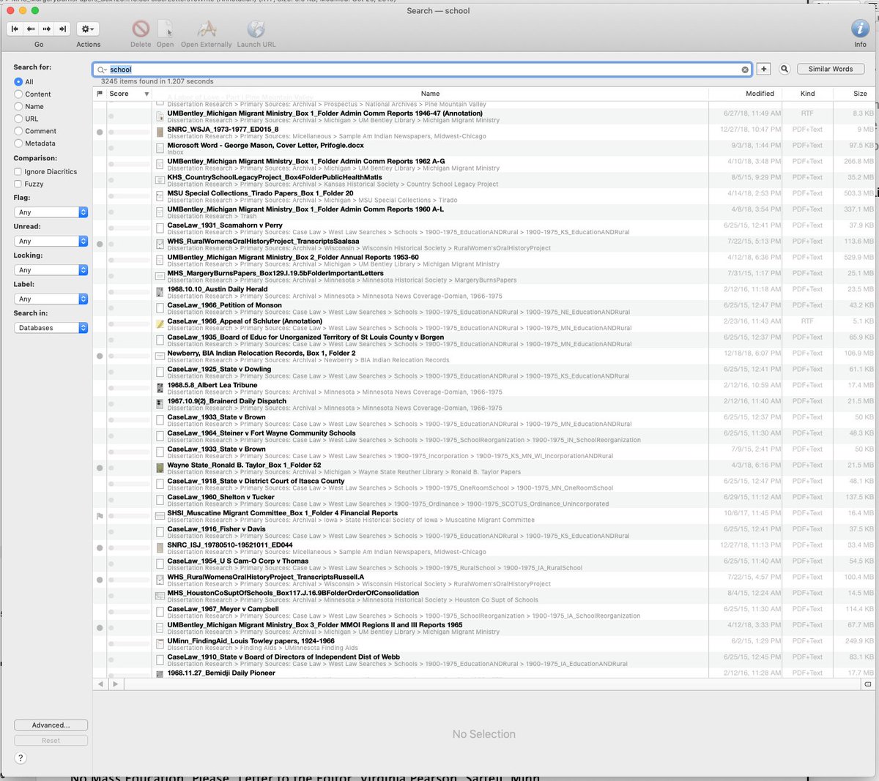The width and height of the screenshot is (879, 781).
Task: Click the thumbnail icon of 1968.10.10_Austin Daily Herald
Action: [160, 292]
